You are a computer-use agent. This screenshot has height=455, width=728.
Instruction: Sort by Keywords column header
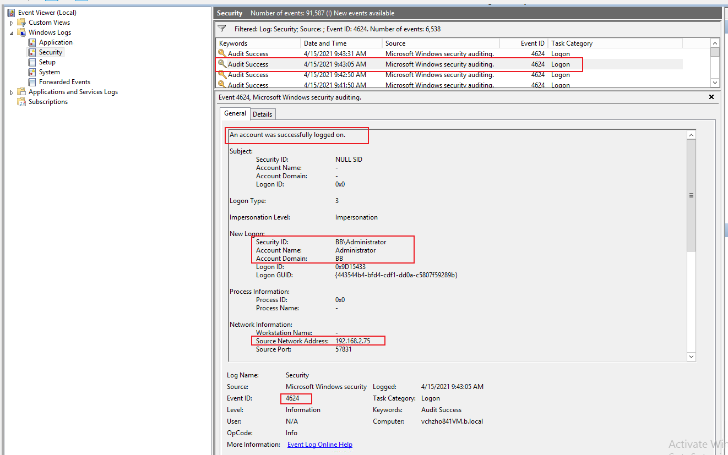pos(258,43)
